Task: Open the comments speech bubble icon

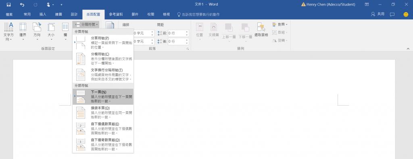Action: tap(392, 14)
